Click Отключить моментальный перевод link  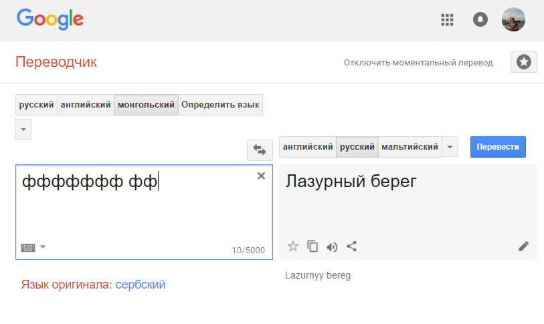pyautogui.click(x=418, y=63)
